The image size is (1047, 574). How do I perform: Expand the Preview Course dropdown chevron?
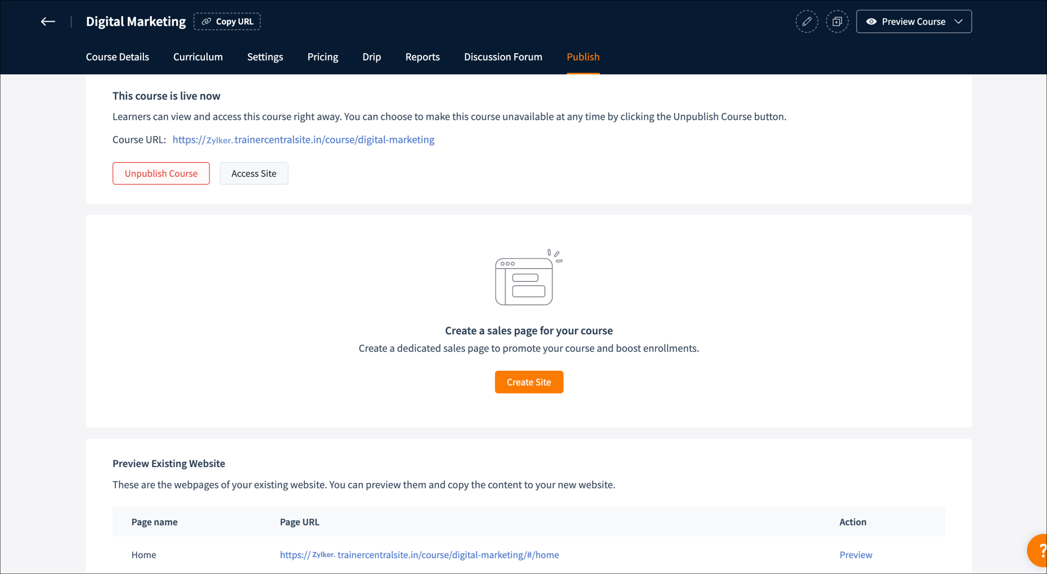(x=958, y=22)
